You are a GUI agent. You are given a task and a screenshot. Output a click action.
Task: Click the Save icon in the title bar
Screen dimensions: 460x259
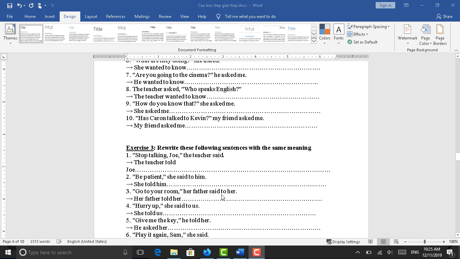tap(9, 5)
